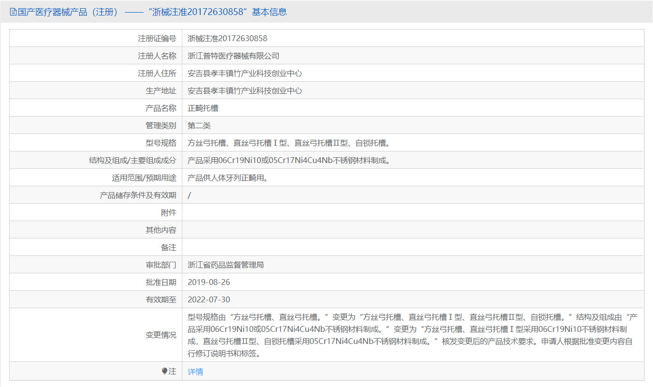
Task: Click the 适用范围/预期用途 label
Action: (144, 178)
